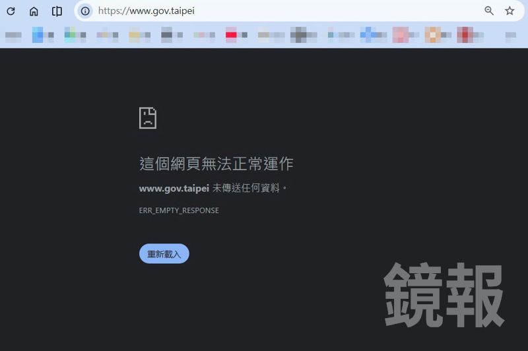Screen dimensions: 528x351
Task: Go to the home page icon
Action: tap(34, 11)
